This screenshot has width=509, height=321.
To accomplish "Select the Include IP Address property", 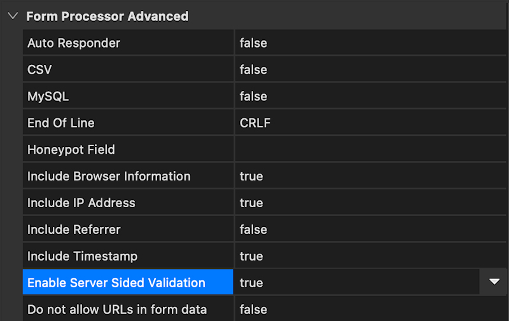I will [x=81, y=203].
